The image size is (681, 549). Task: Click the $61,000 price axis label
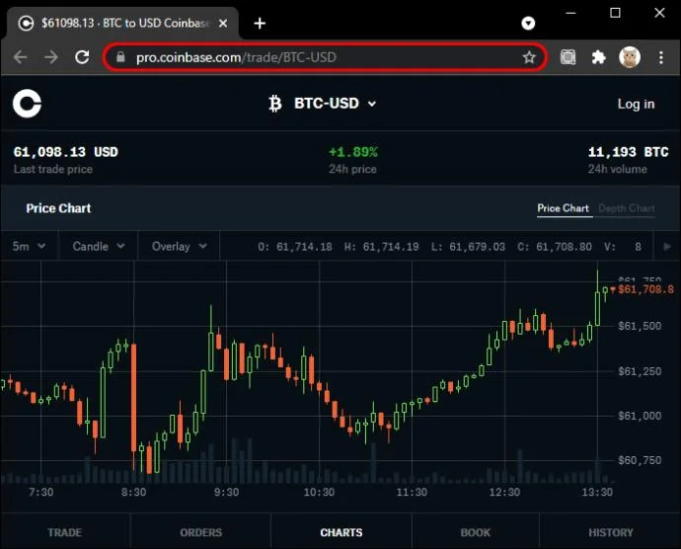[640, 416]
